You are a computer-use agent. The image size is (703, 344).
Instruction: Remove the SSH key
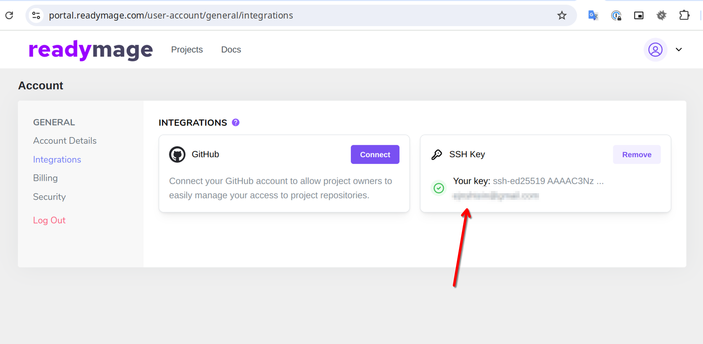tap(636, 155)
